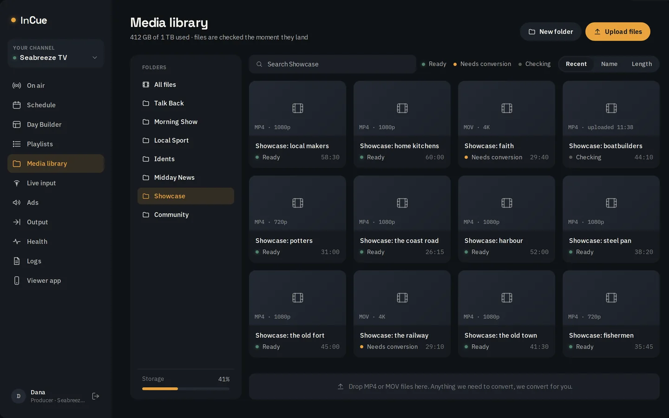Expand the Seabreeze TV channel dropdown
The height and width of the screenshot is (418, 669).
pyautogui.click(x=56, y=53)
